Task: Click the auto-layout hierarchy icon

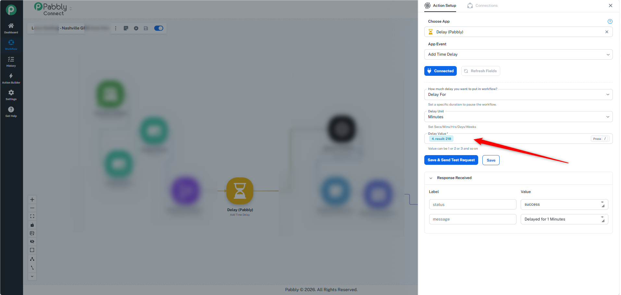Action: [32, 259]
